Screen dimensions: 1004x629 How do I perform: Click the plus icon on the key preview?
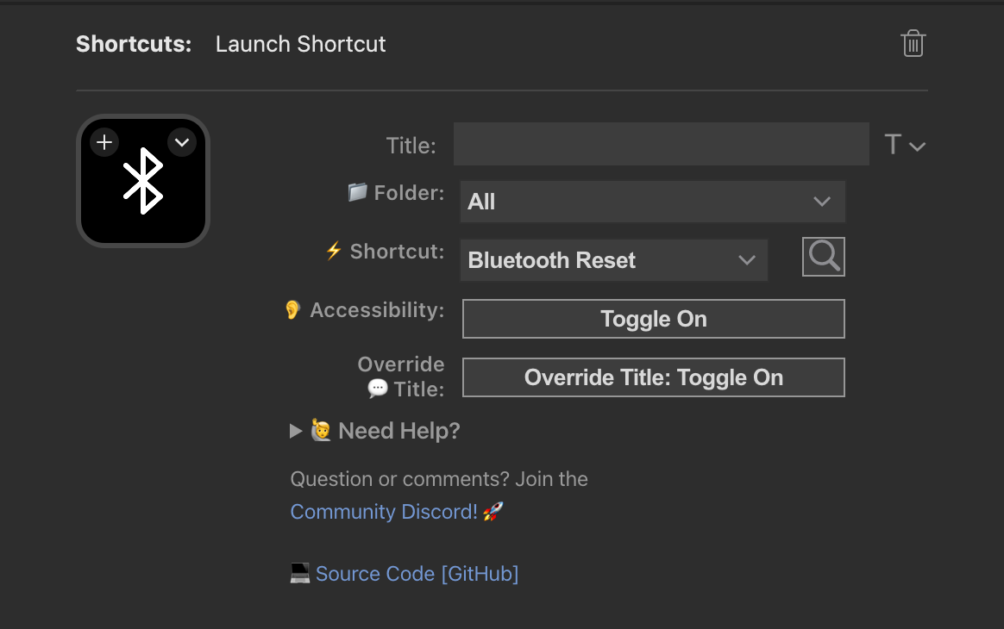104,142
